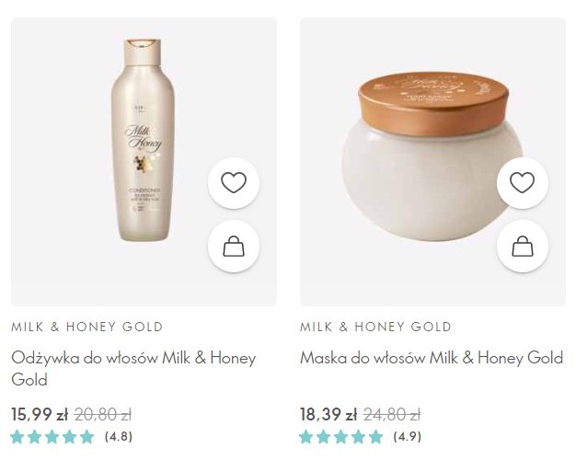Open the Milk & Honey conditioner bottle image

click(x=144, y=140)
